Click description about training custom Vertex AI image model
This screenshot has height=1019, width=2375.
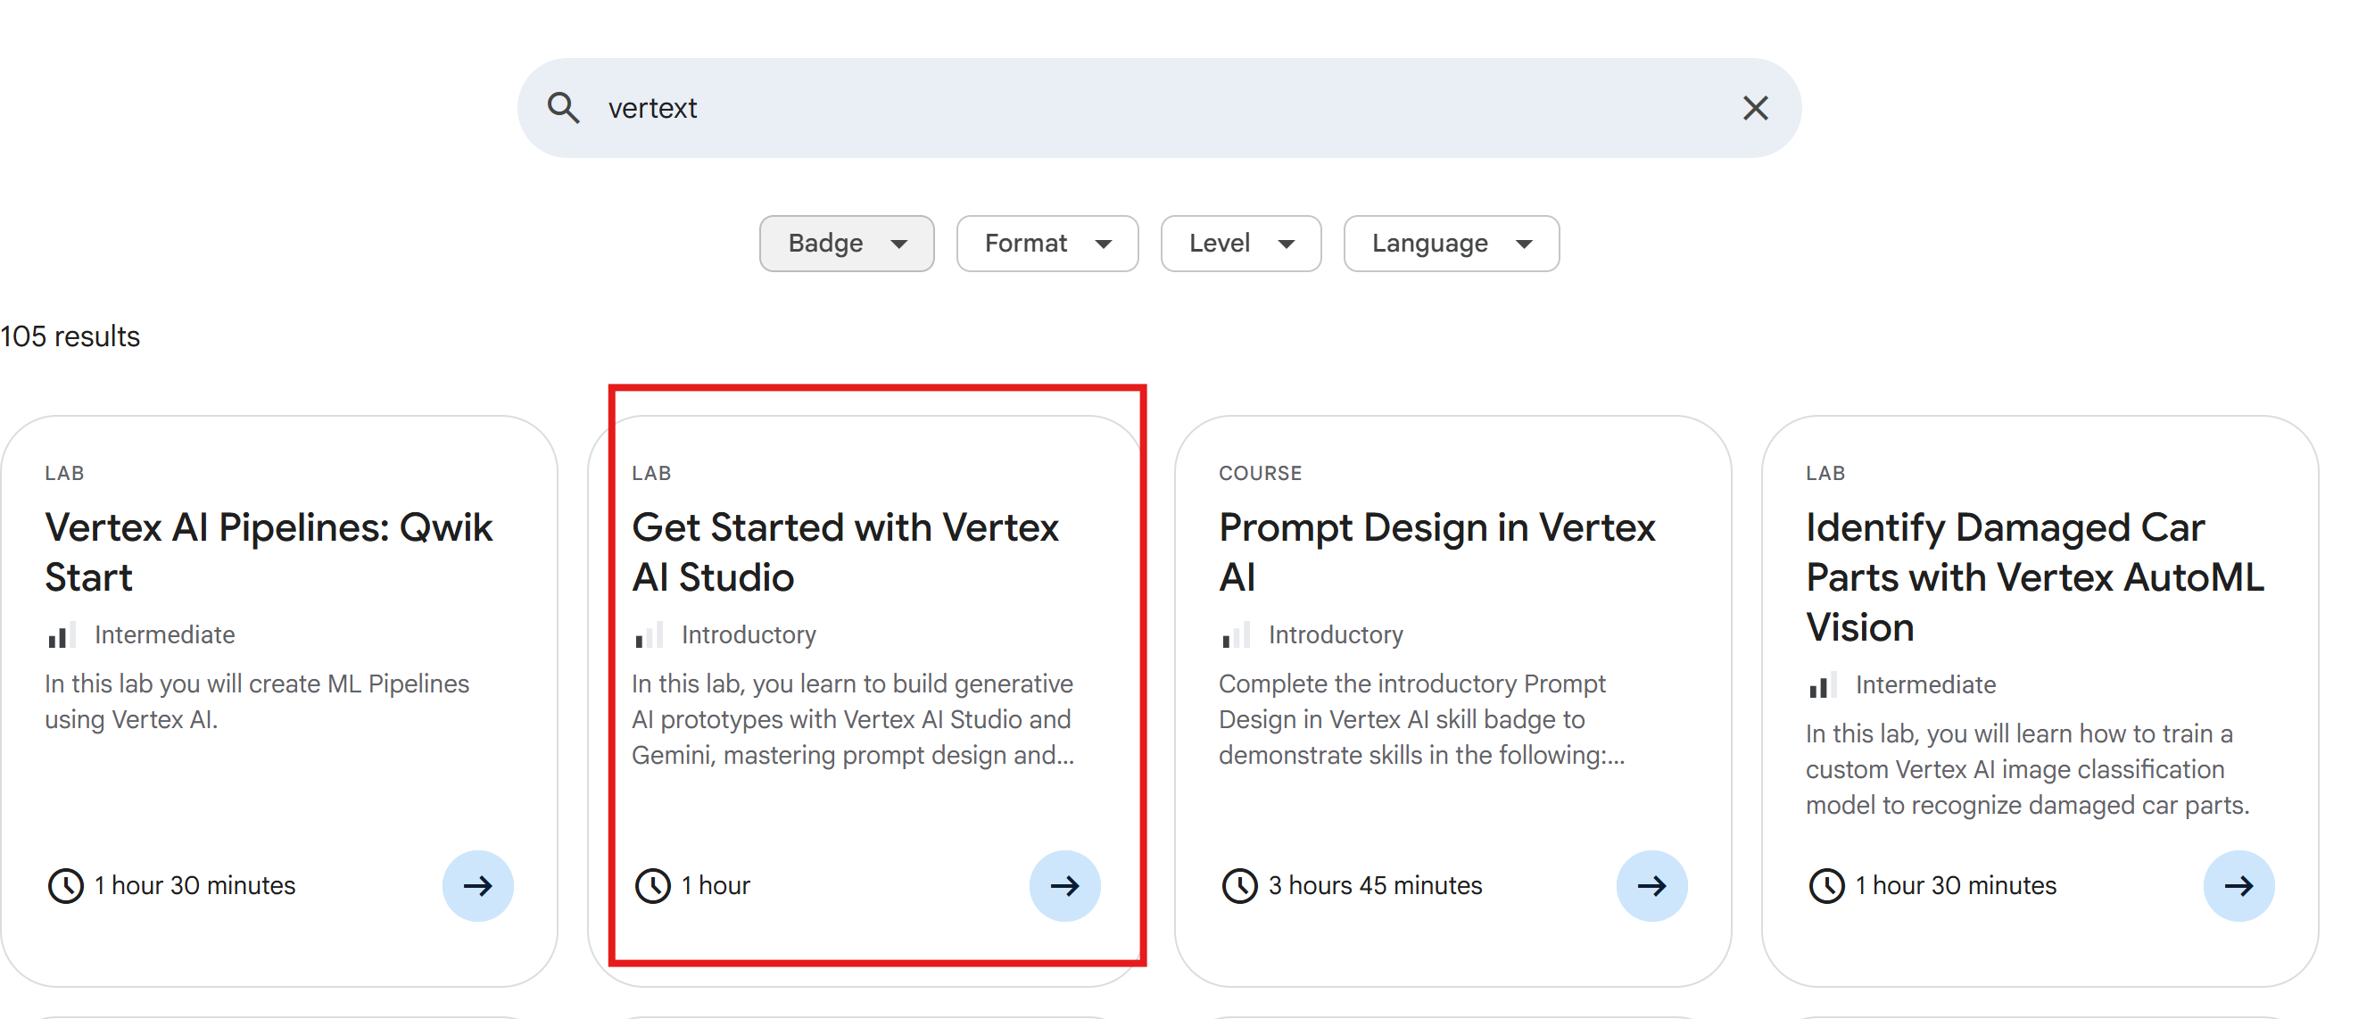tap(2026, 768)
